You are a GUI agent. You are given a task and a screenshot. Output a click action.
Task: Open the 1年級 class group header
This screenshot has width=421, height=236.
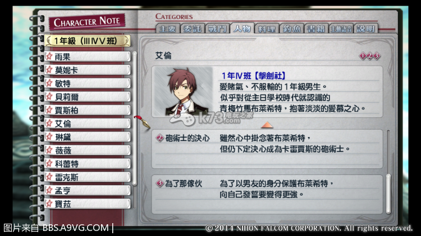click(88, 41)
